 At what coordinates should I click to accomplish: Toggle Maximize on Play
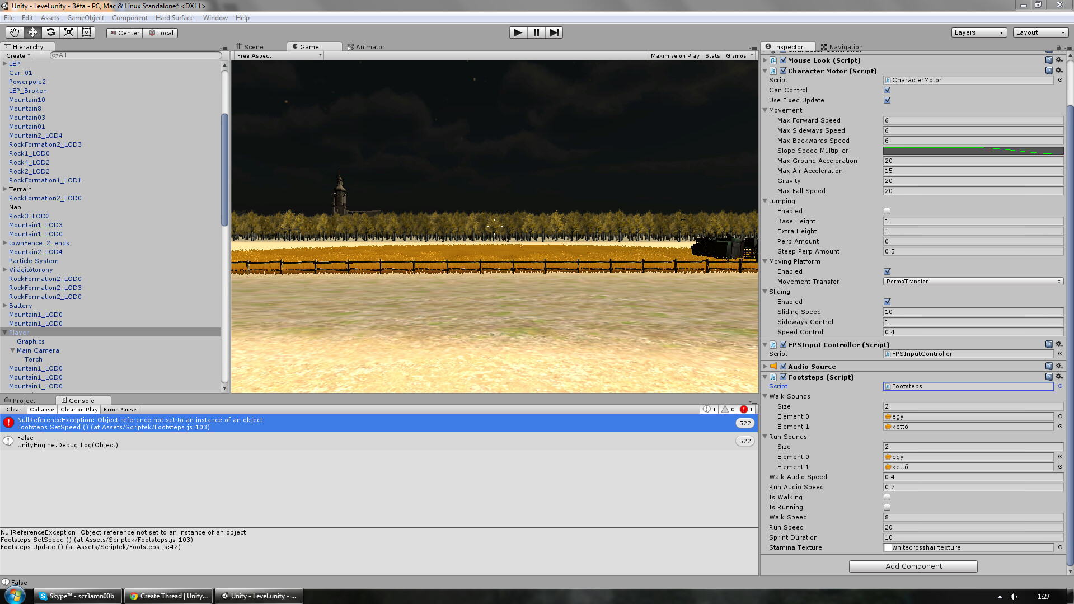coord(675,55)
